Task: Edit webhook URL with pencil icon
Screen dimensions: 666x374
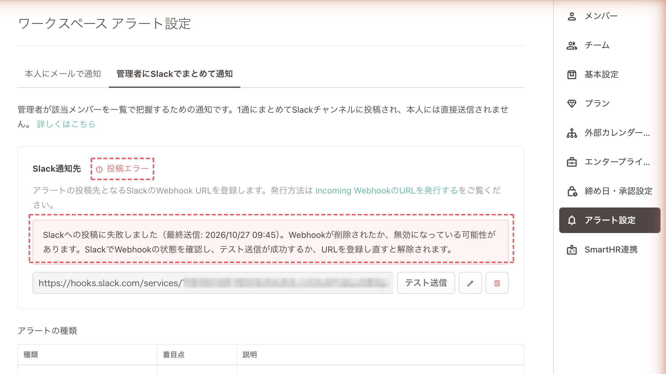Action: (470, 283)
